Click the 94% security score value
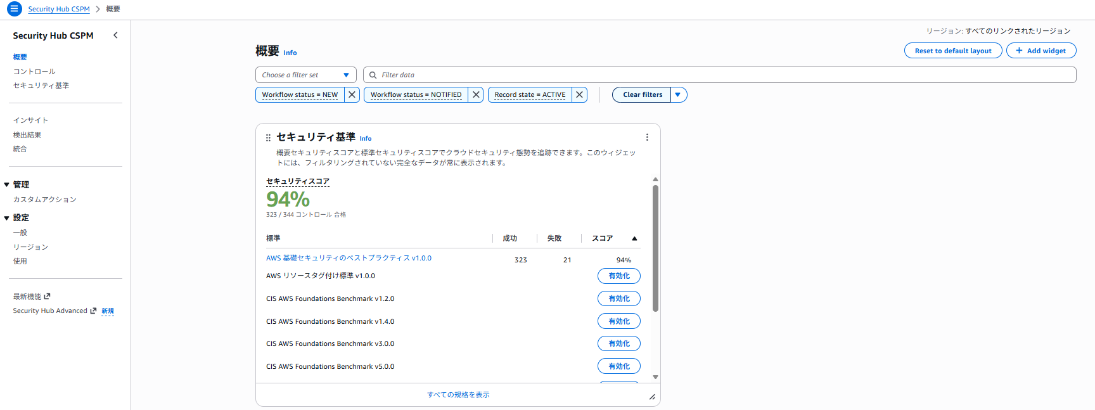The image size is (1095, 410). click(288, 200)
